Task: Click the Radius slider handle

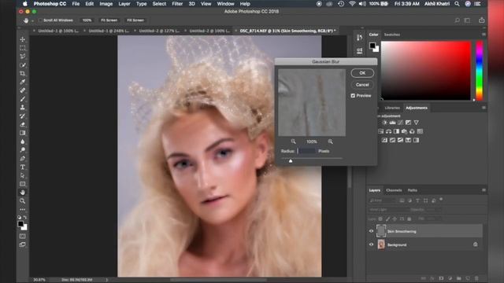Action: [x=291, y=160]
